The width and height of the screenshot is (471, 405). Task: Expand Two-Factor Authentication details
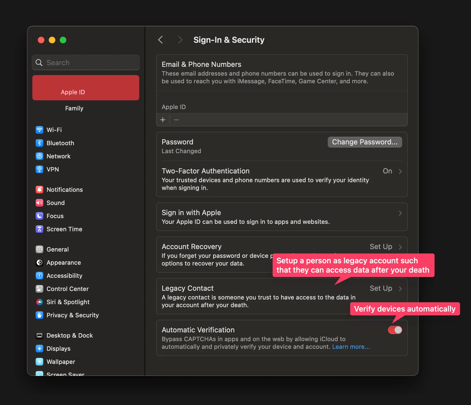400,171
